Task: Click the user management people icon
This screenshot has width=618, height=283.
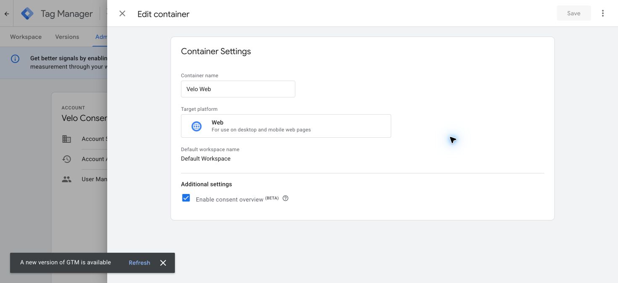Action: pyautogui.click(x=66, y=179)
